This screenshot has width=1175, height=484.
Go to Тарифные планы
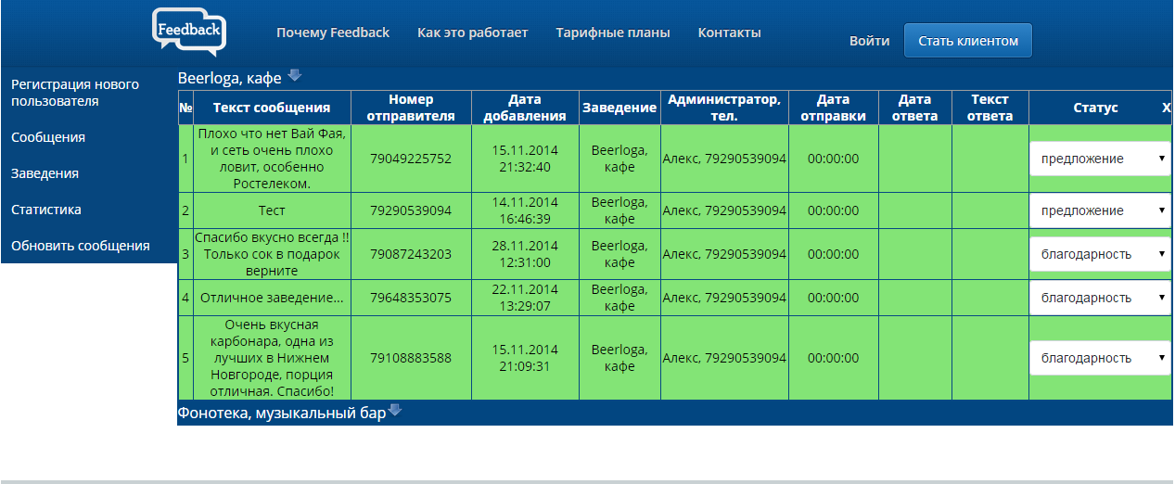(x=613, y=32)
